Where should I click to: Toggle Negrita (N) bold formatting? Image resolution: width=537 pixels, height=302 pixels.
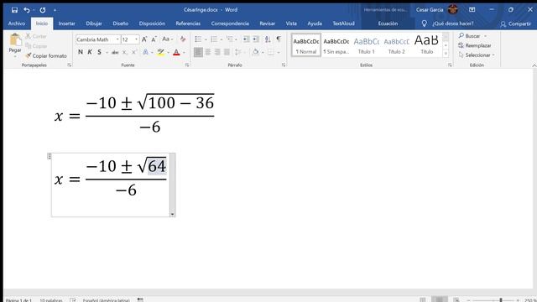(81, 52)
